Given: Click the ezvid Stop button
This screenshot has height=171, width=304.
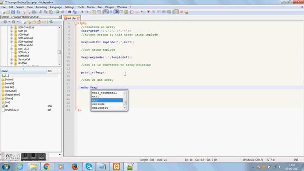Looking at the screenshot, I should coord(33,156).
